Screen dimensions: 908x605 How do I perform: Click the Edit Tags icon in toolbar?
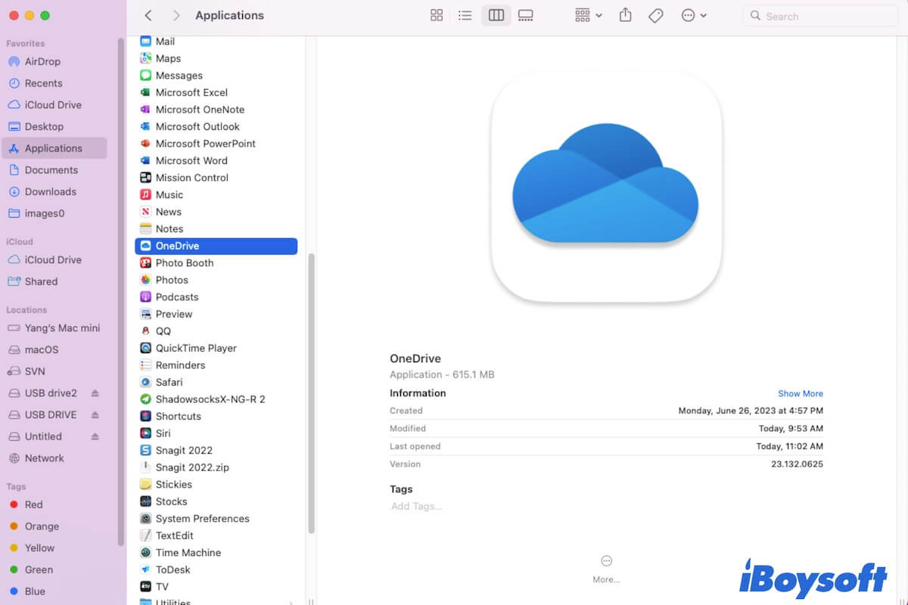tap(656, 15)
